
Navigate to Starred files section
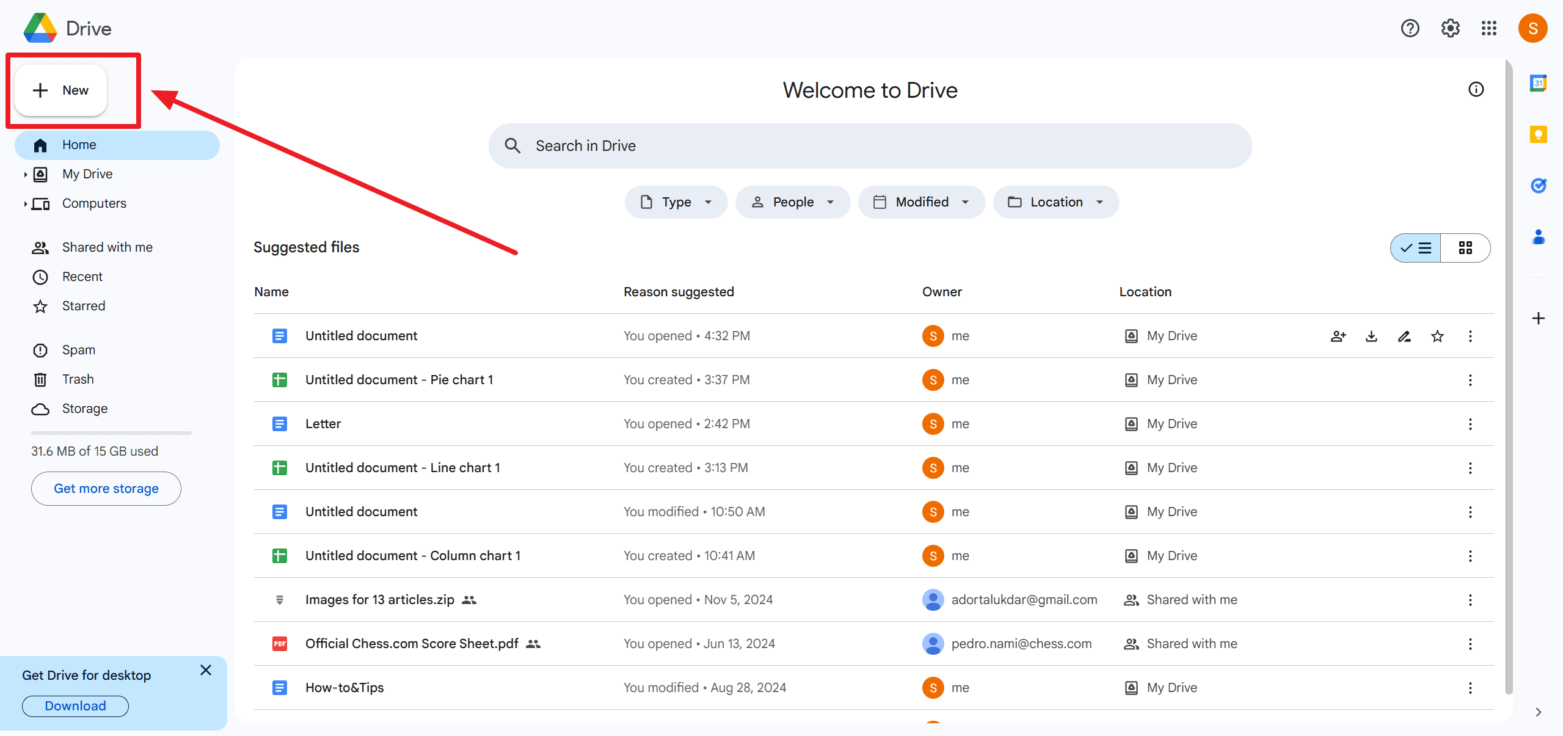click(x=84, y=305)
